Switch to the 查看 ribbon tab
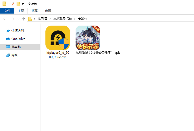The height and width of the screenshot is (131, 194). [x=48, y=11]
